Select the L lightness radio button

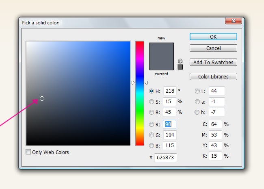(x=197, y=91)
